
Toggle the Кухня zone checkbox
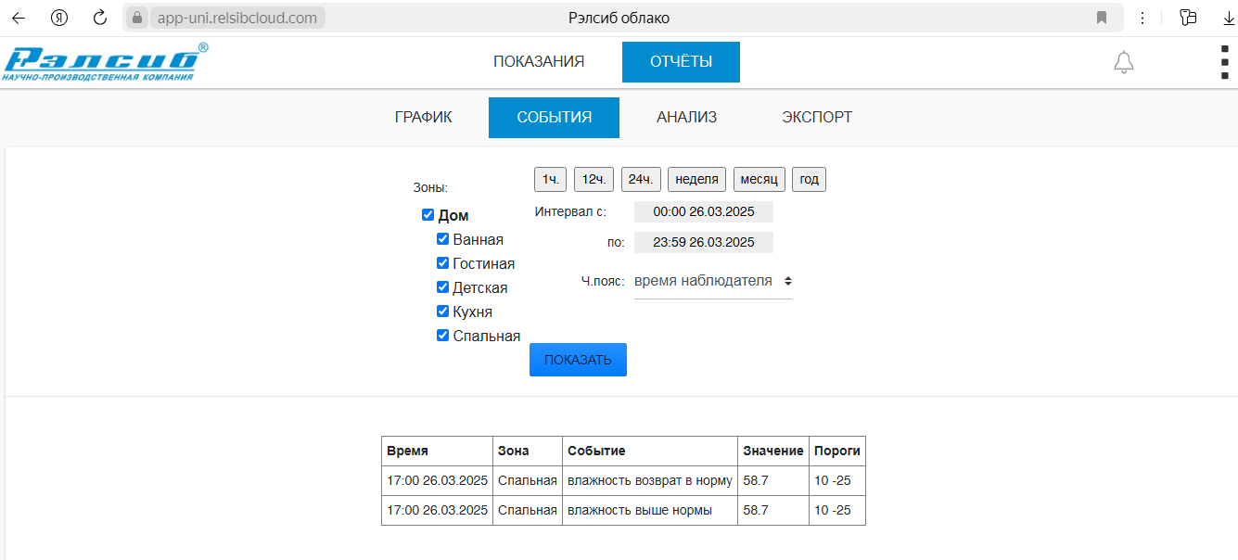point(442,312)
